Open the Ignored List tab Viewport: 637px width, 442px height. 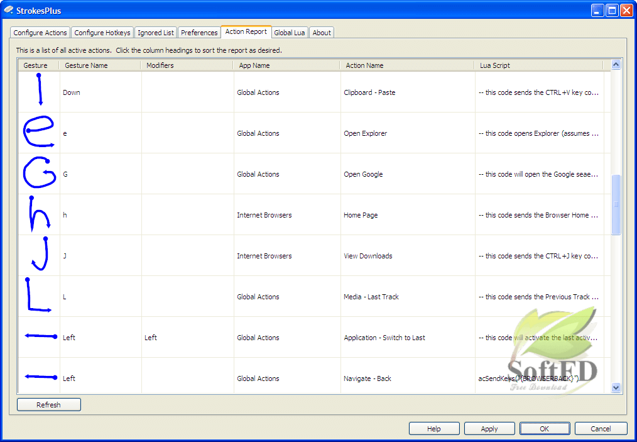point(156,33)
